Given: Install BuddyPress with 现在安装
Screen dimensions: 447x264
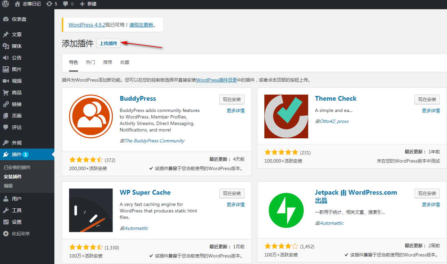Looking at the screenshot, I should coord(232,99).
